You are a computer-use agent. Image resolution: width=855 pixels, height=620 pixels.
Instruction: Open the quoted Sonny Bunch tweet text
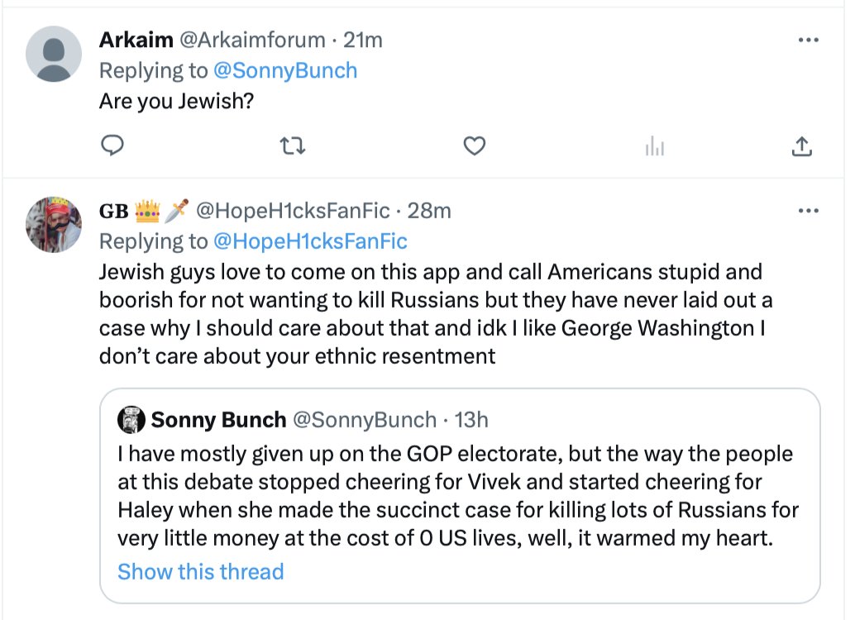coord(455,496)
